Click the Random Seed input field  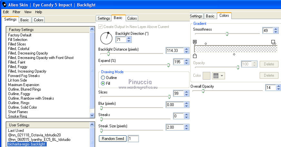[133, 139]
